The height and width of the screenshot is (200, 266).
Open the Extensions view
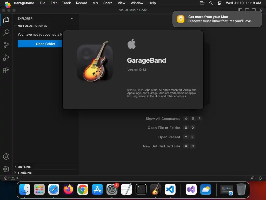pyautogui.click(x=6, y=70)
